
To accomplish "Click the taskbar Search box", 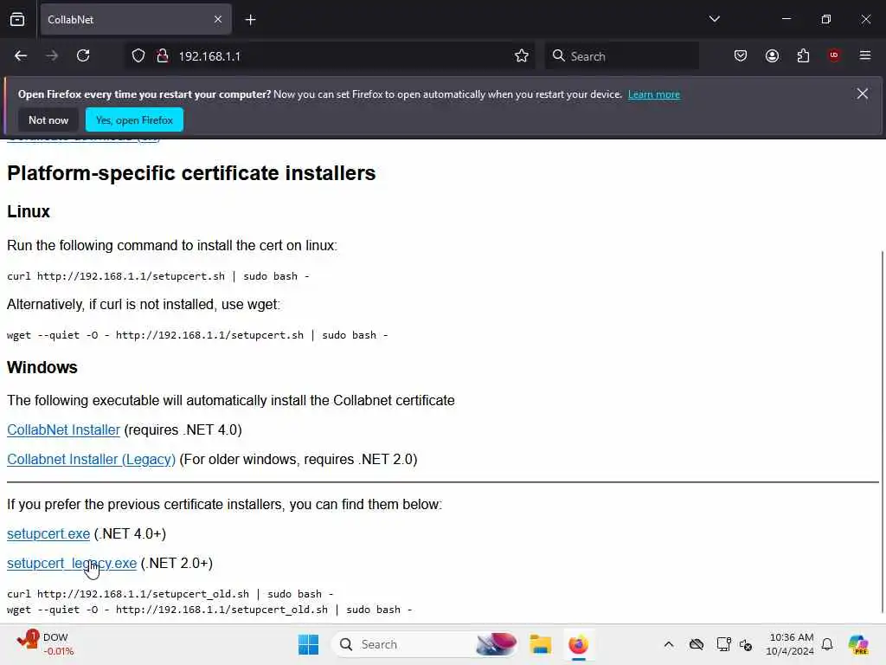I will click(425, 644).
